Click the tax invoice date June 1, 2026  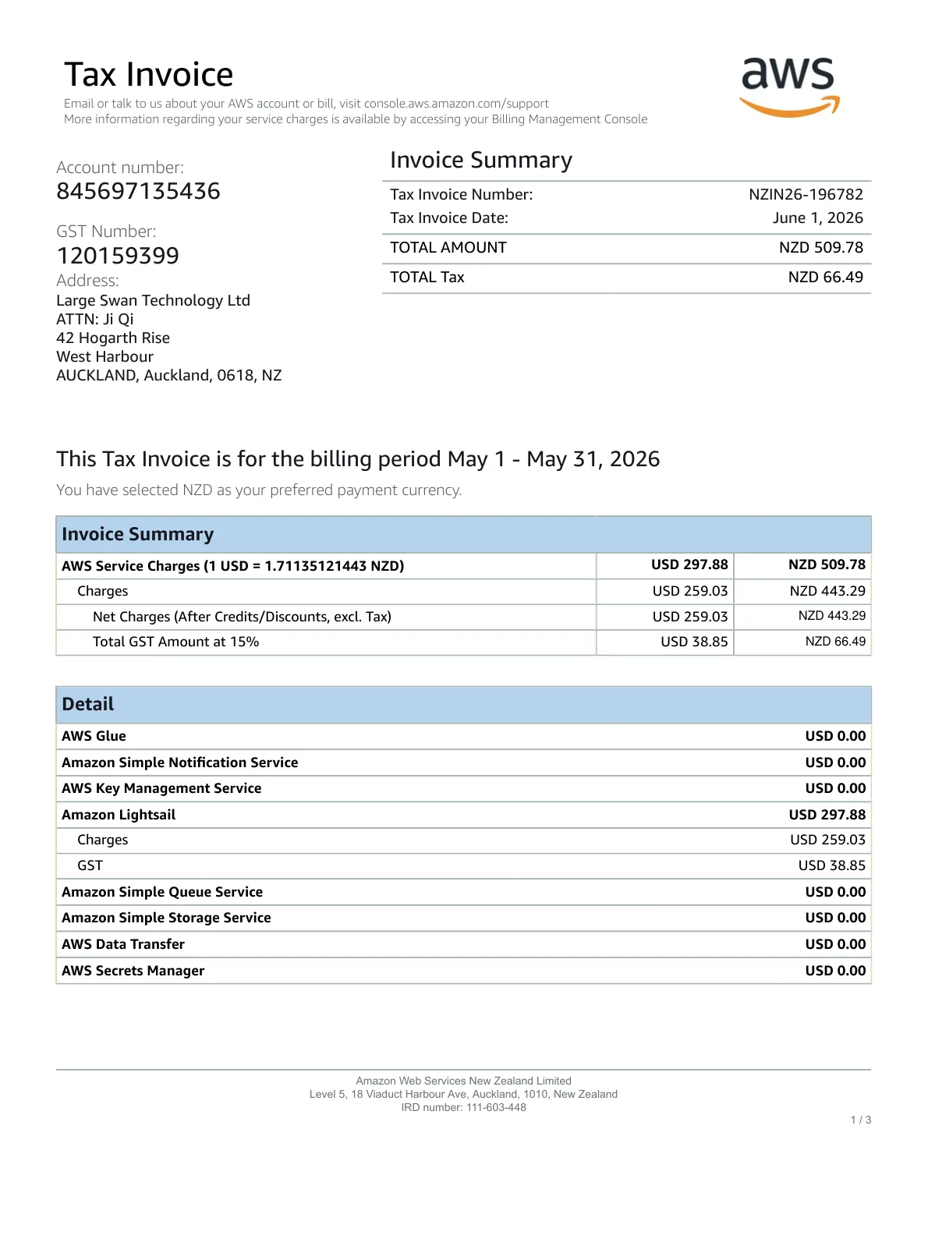click(x=817, y=218)
